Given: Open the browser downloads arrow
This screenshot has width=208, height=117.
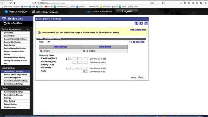Looking at the screenshot, I should (181, 3).
